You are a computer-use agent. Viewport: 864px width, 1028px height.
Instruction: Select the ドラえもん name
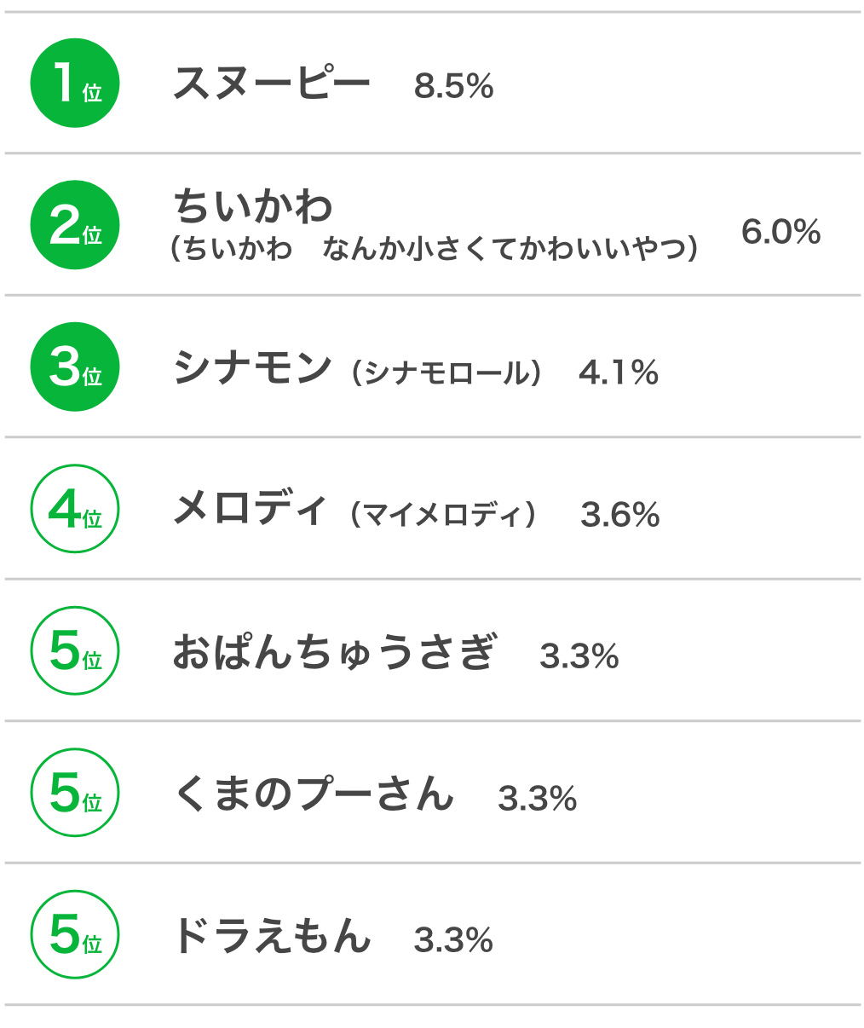coord(272,935)
